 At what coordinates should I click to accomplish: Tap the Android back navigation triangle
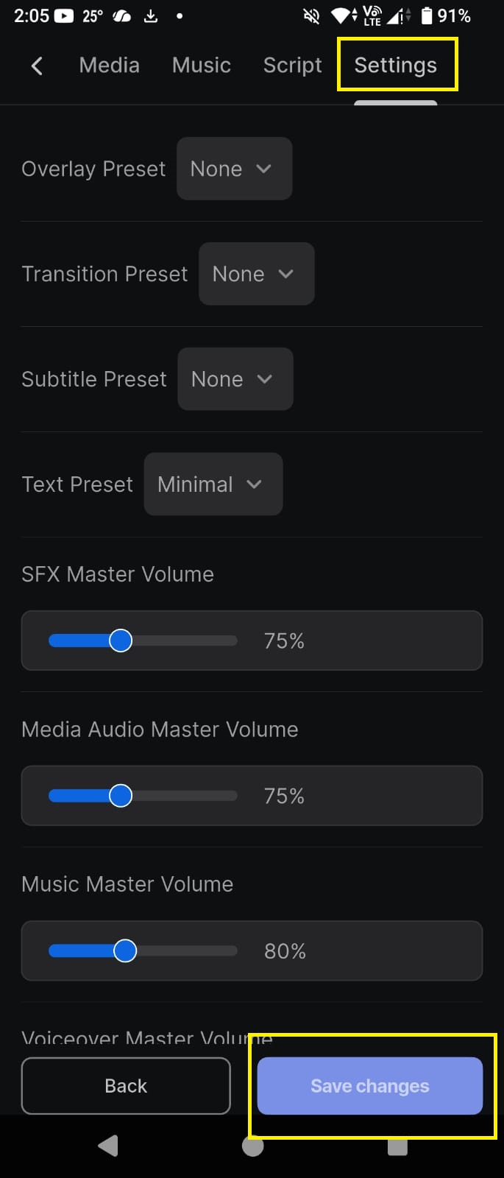(x=108, y=1146)
